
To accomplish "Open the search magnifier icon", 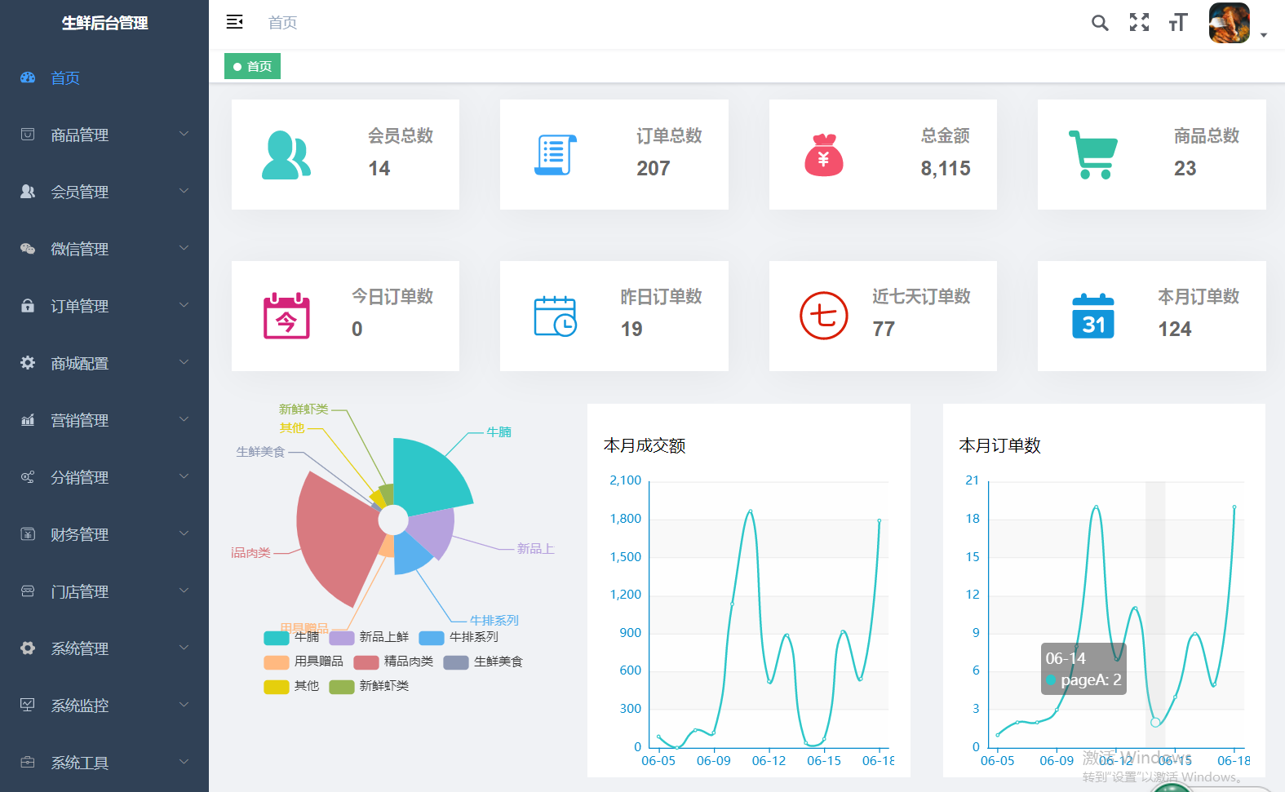I will click(x=1100, y=23).
